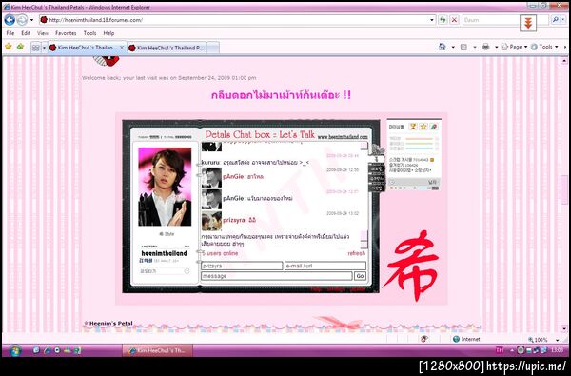This screenshot has width=571, height=376.
Task: Click the address bar URL field
Action: click(233, 20)
